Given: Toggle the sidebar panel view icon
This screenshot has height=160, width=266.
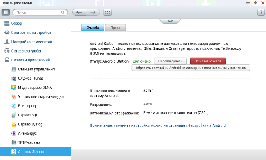Looking at the screenshot, I should [6, 12].
